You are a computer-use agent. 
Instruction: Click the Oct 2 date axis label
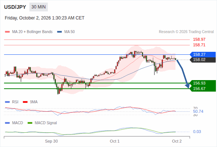(x=177, y=141)
